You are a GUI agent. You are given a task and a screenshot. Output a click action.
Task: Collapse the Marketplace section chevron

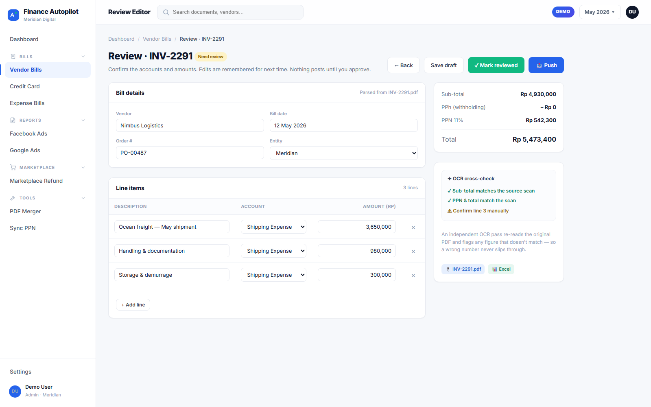[83, 167]
